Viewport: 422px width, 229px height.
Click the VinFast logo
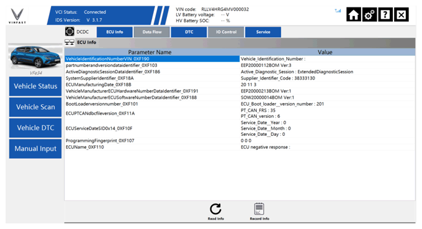tap(17, 16)
